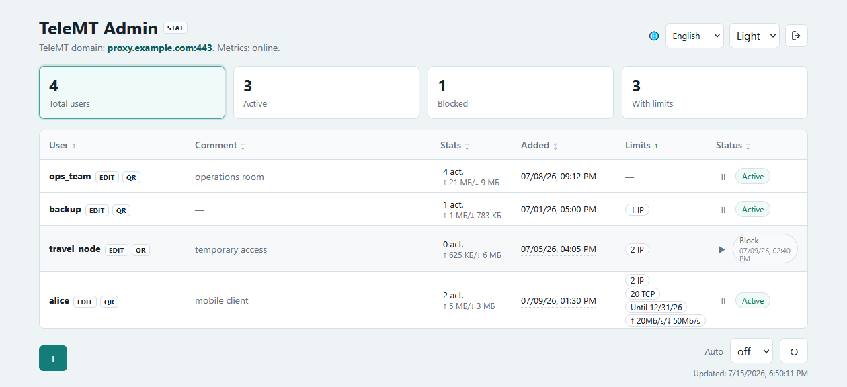Click the STAT badge beside title
This screenshot has width=847, height=387.
click(x=175, y=28)
